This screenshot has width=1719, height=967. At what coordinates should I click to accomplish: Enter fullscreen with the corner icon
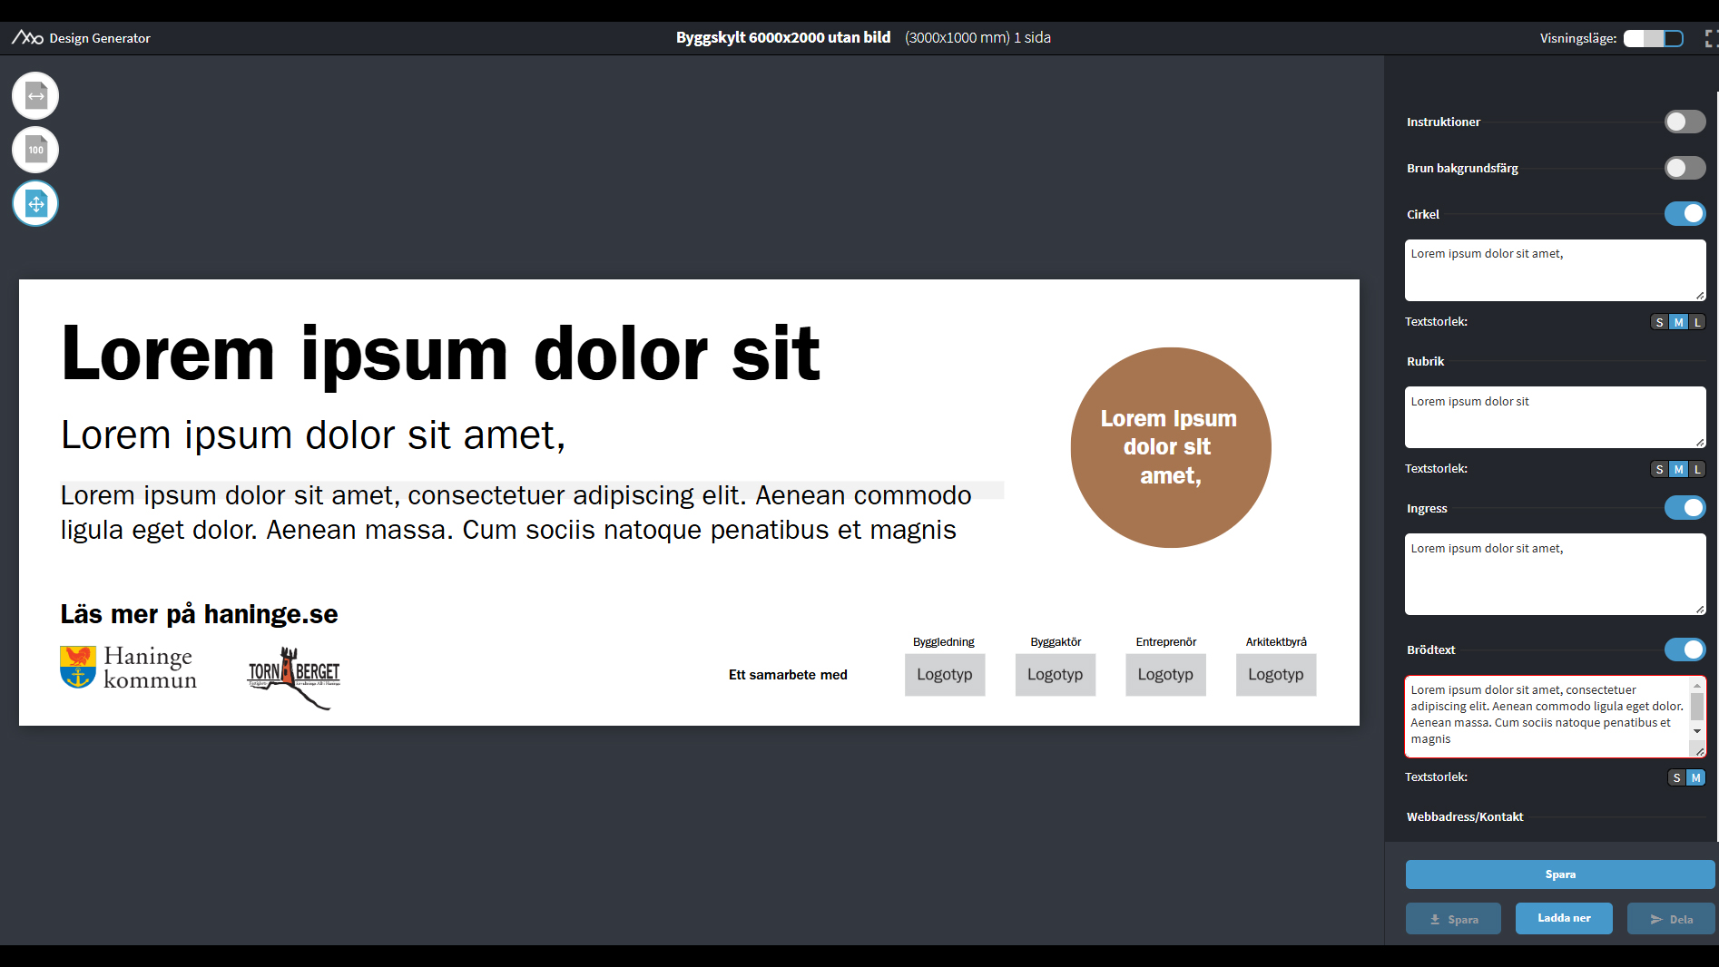tap(1711, 38)
